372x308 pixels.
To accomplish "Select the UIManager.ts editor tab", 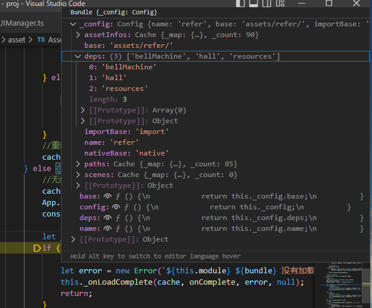I will 22,23.
